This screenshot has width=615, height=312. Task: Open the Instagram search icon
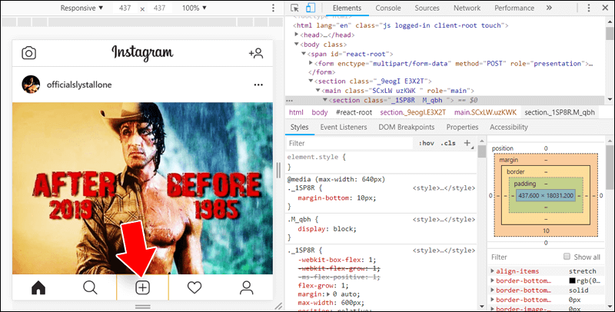point(90,287)
